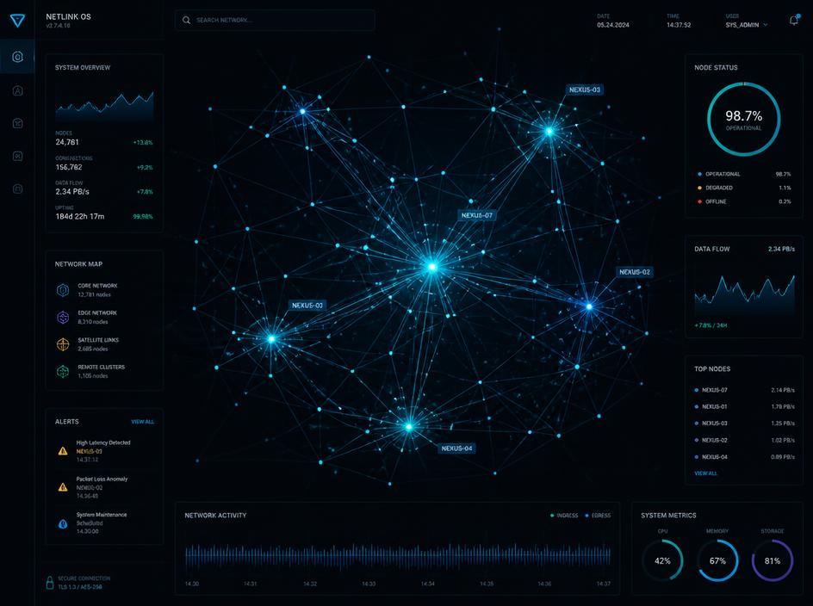Click the Core Network hexagon icon
The image size is (813, 606).
(x=63, y=290)
